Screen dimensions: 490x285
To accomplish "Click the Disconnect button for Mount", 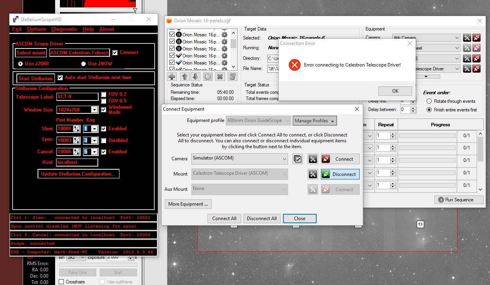I will coord(340,174).
